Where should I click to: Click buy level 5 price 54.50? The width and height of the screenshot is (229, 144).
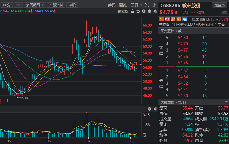click(183, 96)
